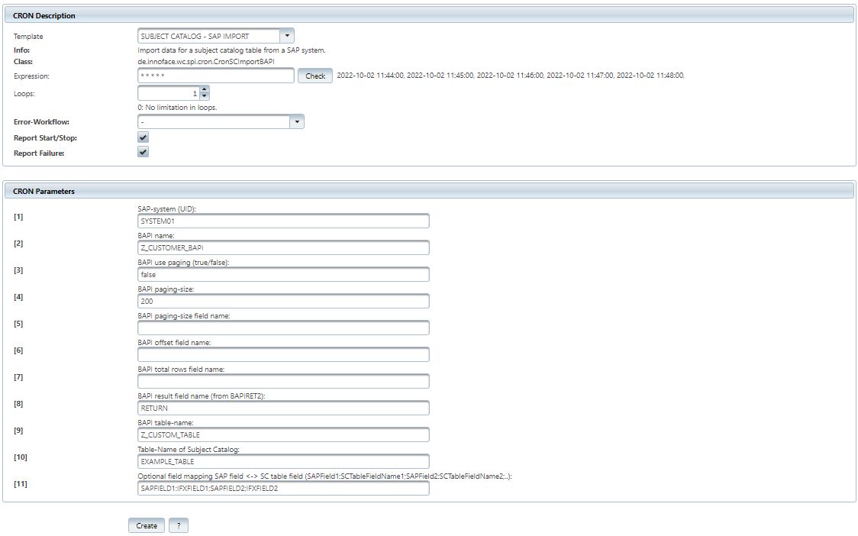
Task: Increase Loops value with up arrow
Action: click(205, 89)
